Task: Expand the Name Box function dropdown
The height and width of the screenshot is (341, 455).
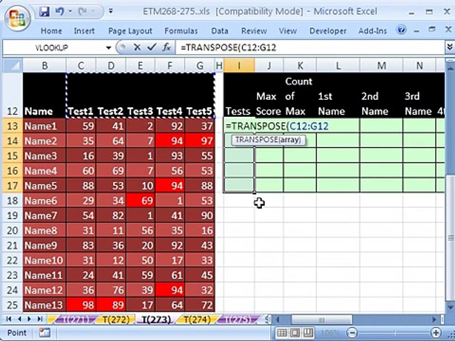Action: point(109,47)
